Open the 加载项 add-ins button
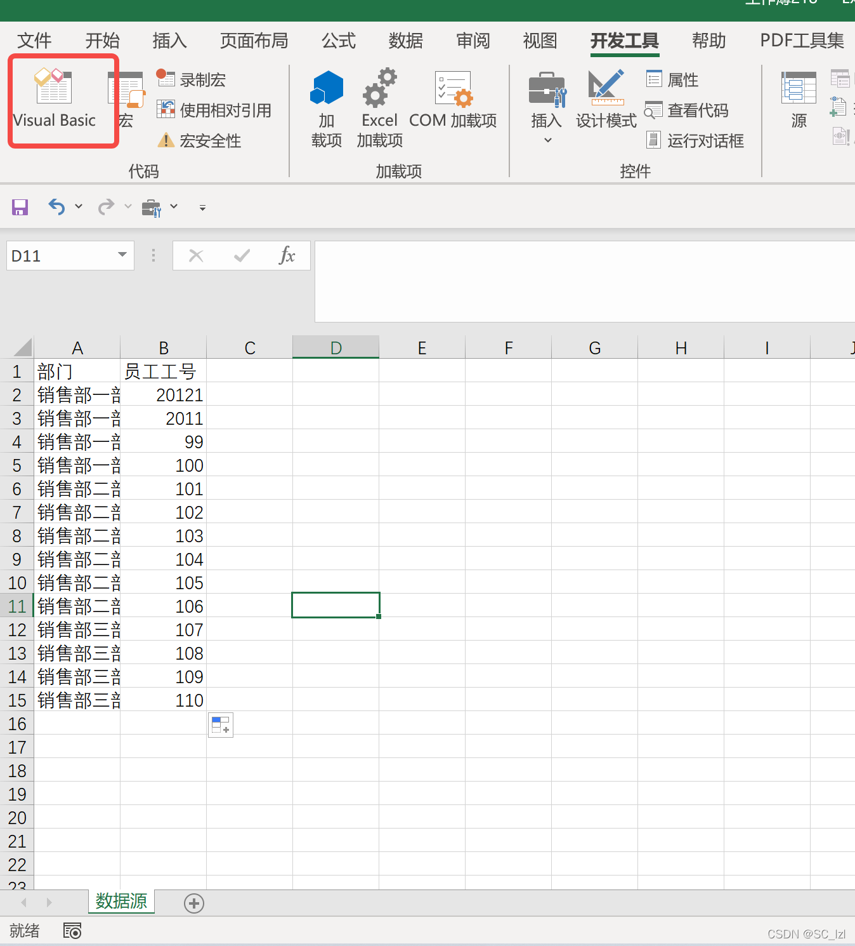855x946 pixels. [327, 109]
